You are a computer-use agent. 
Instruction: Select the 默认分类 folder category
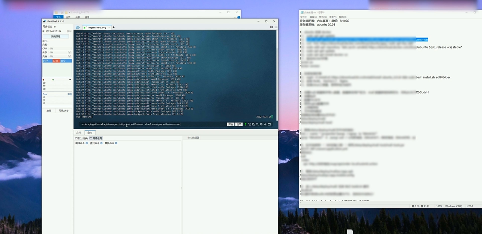81,138
